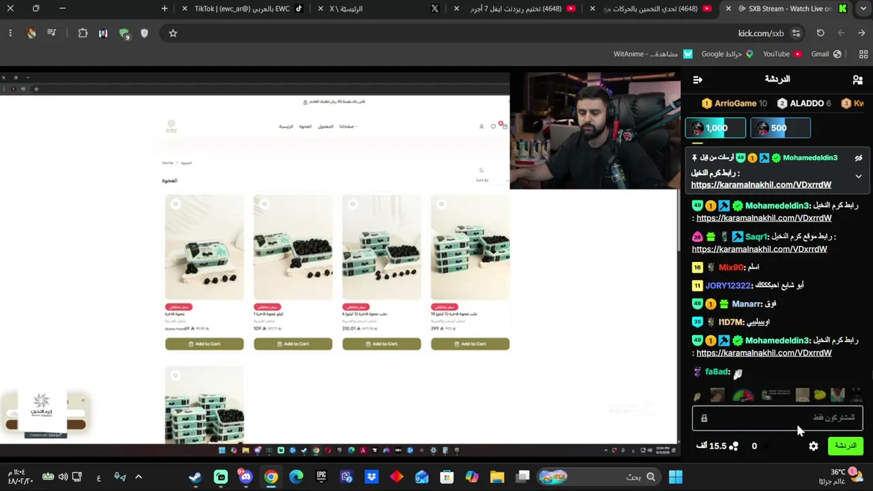Viewport: 873px width, 491px height.
Task: Open the shield extension with 9 badge
Action: (124, 33)
